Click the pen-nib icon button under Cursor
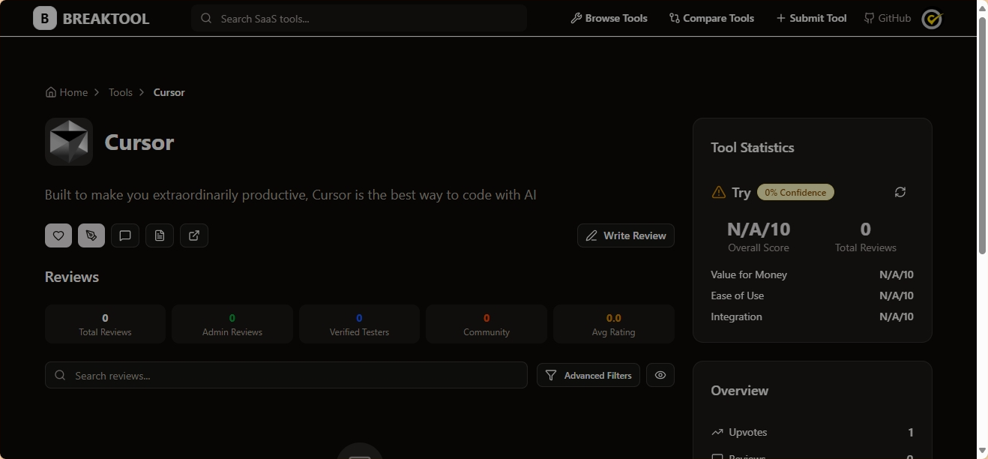988x459 pixels. pos(91,235)
